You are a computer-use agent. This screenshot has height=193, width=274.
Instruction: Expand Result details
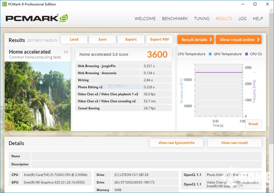tap(195, 40)
